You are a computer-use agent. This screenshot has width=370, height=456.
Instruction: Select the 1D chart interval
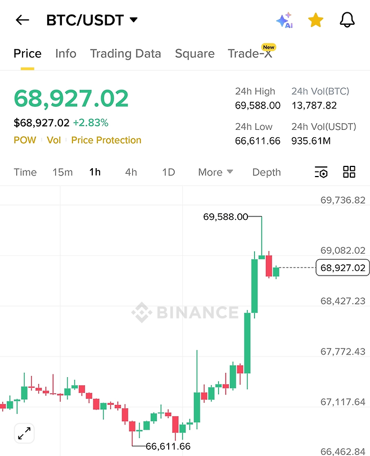coord(168,172)
